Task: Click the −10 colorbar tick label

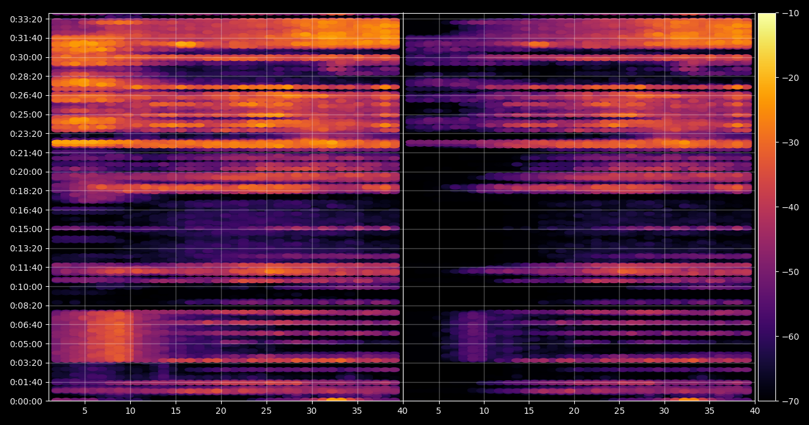Action: tap(790, 13)
